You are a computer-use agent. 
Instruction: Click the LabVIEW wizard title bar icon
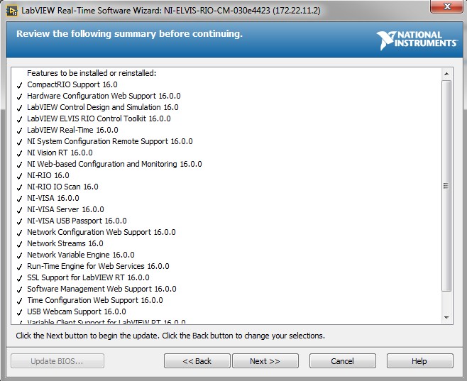(11, 11)
